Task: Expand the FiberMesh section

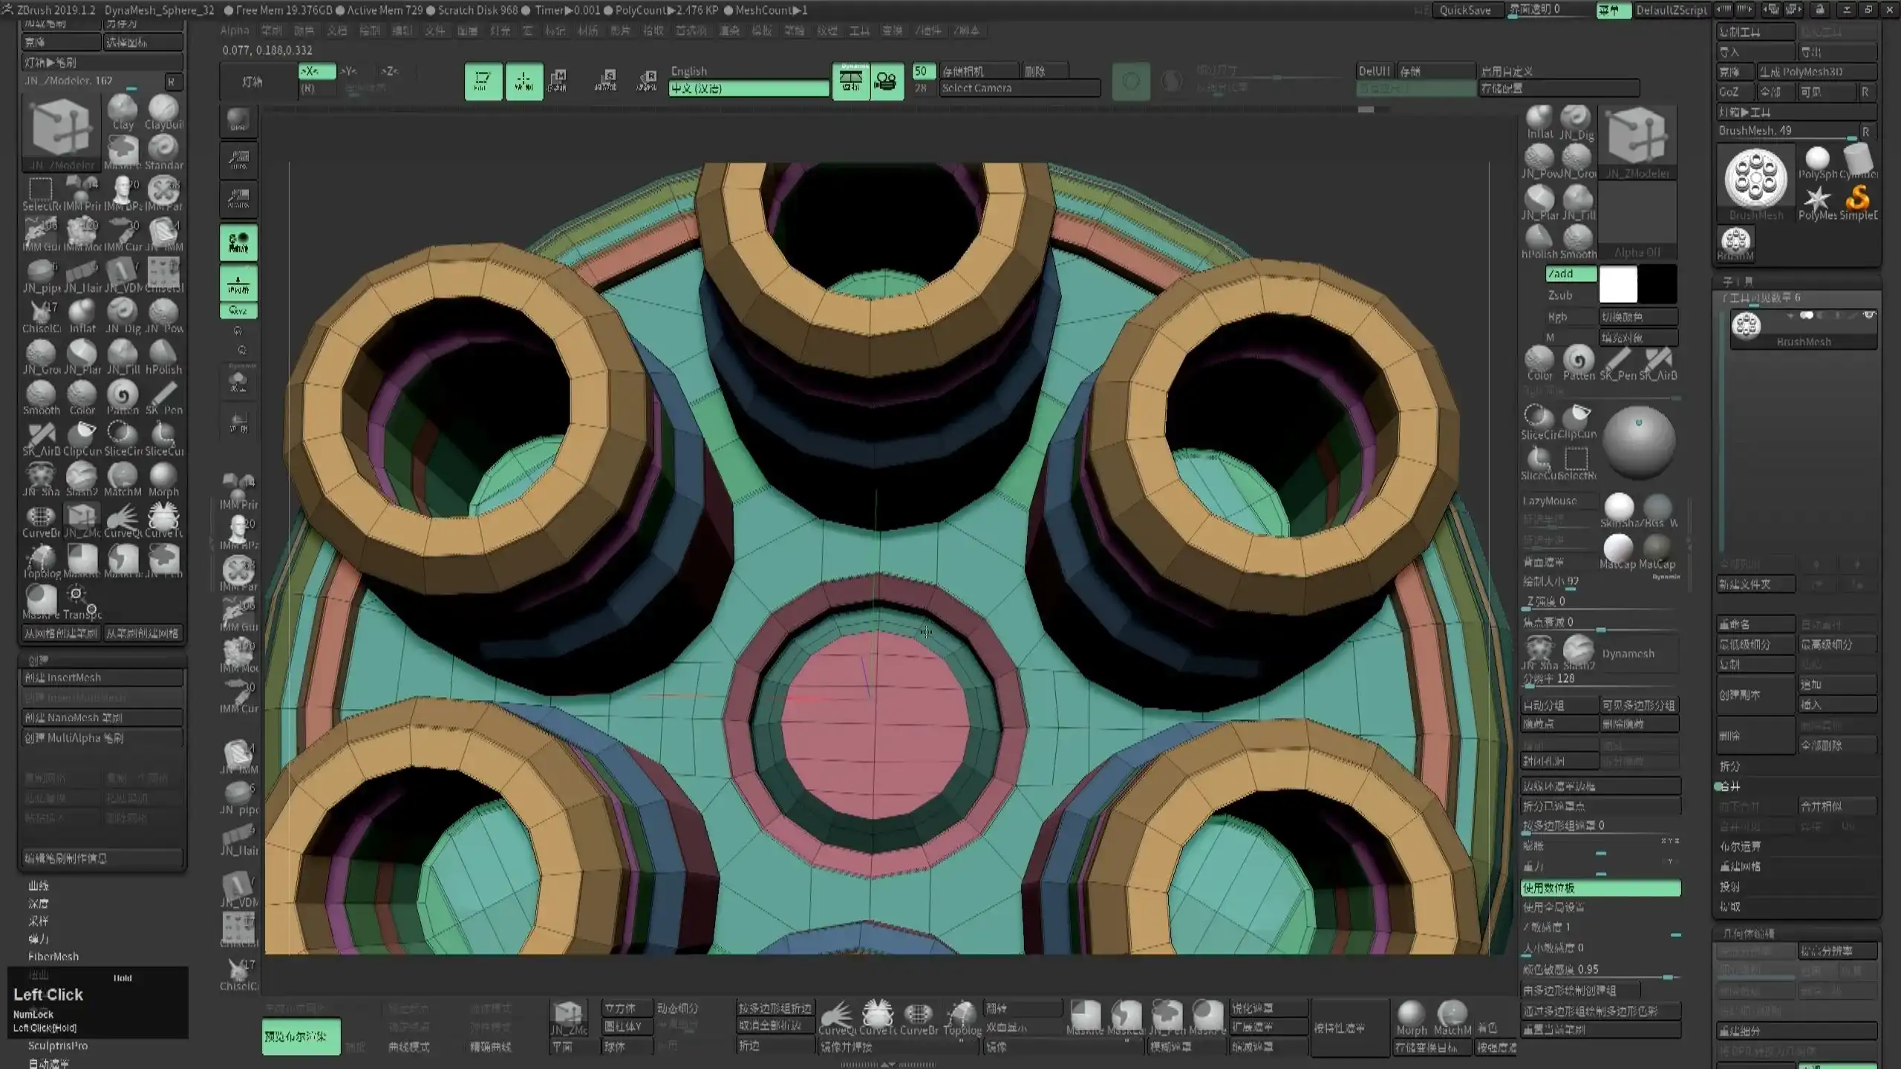Action: tap(53, 956)
